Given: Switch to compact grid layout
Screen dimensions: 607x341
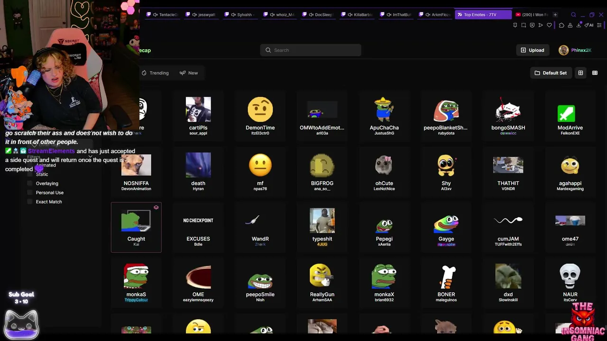Looking at the screenshot, I should pos(595,73).
